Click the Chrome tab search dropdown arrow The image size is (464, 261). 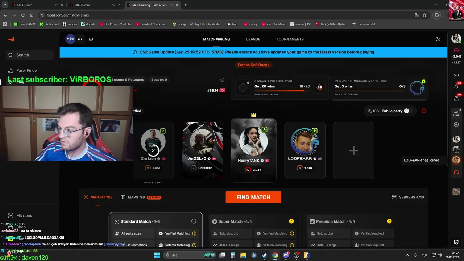pyautogui.click(x=5, y=5)
